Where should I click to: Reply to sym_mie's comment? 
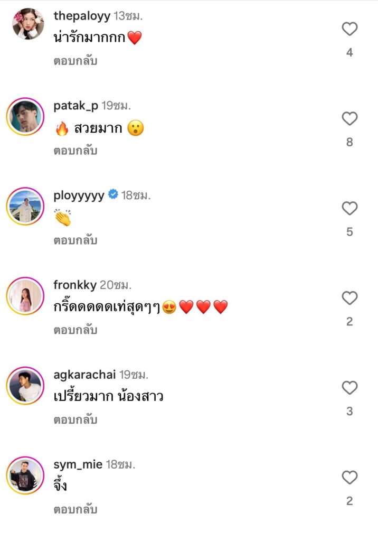pos(75,510)
